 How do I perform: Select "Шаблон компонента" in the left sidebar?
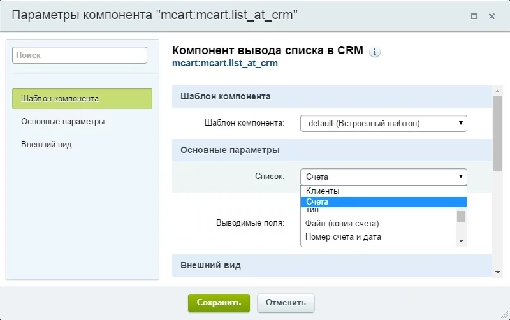pos(82,99)
